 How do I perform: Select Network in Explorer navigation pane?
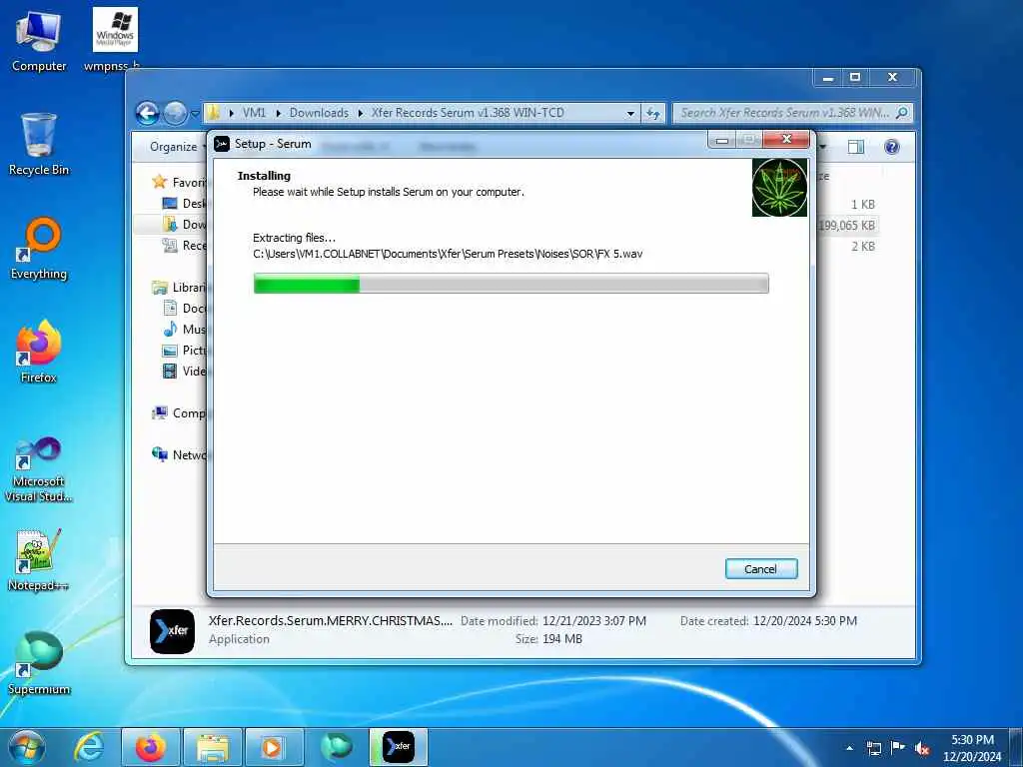click(179, 454)
